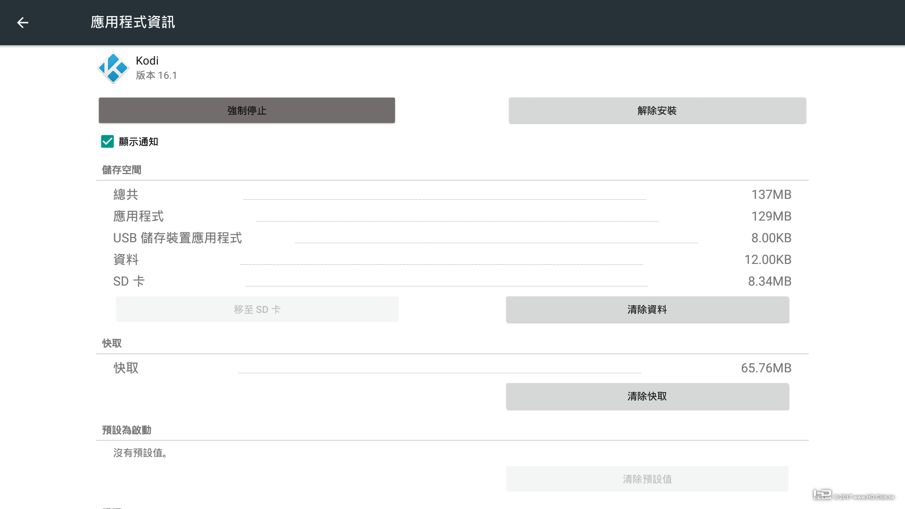Click the 清除預設值 button
905x509 pixels.
point(647,479)
